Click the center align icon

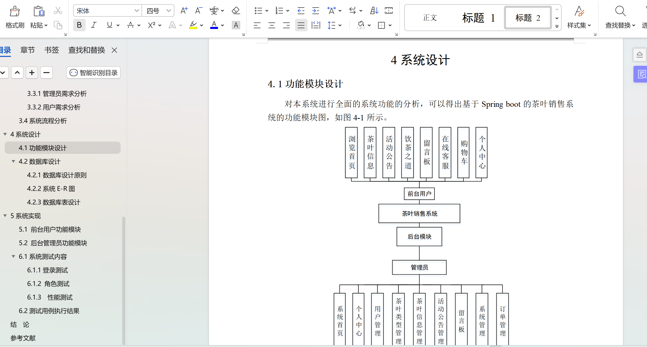[x=272, y=25]
